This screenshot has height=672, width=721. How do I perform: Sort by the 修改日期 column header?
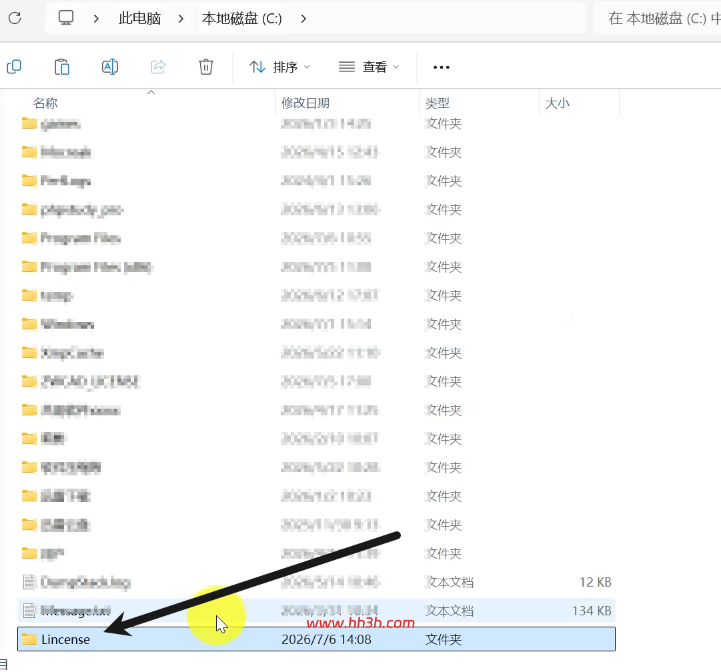305,103
